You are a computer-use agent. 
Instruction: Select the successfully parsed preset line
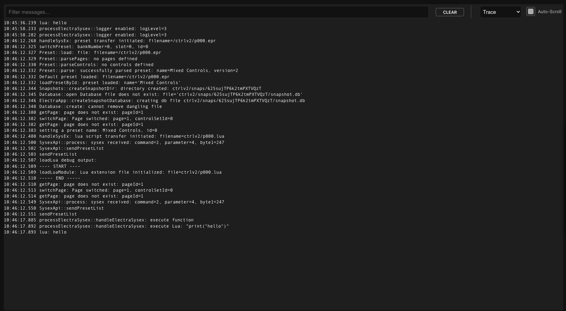click(x=121, y=71)
